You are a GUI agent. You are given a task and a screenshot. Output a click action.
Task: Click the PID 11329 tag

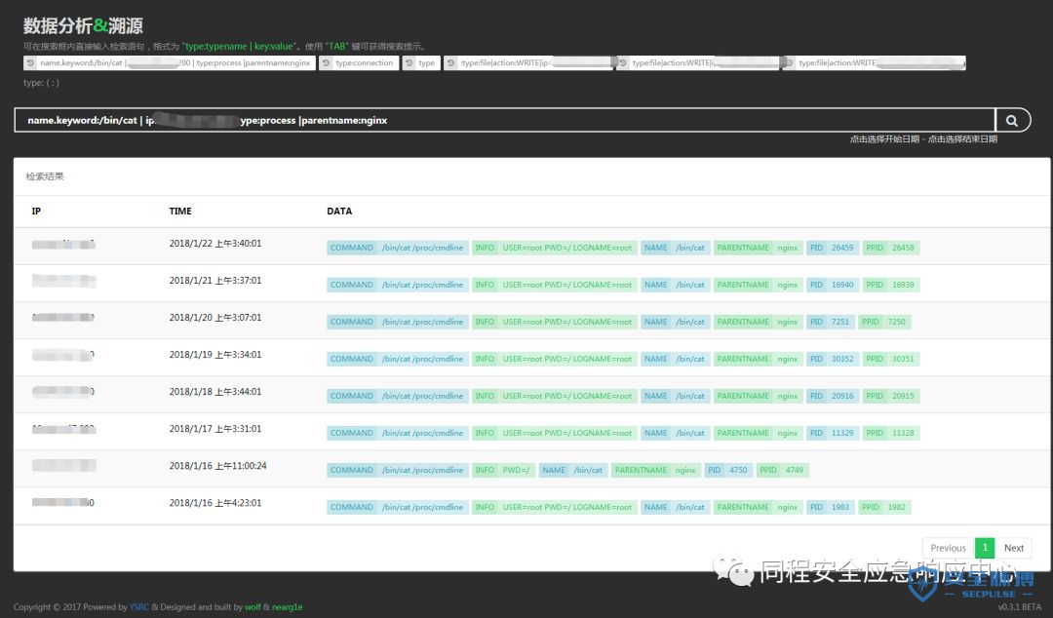coord(832,433)
